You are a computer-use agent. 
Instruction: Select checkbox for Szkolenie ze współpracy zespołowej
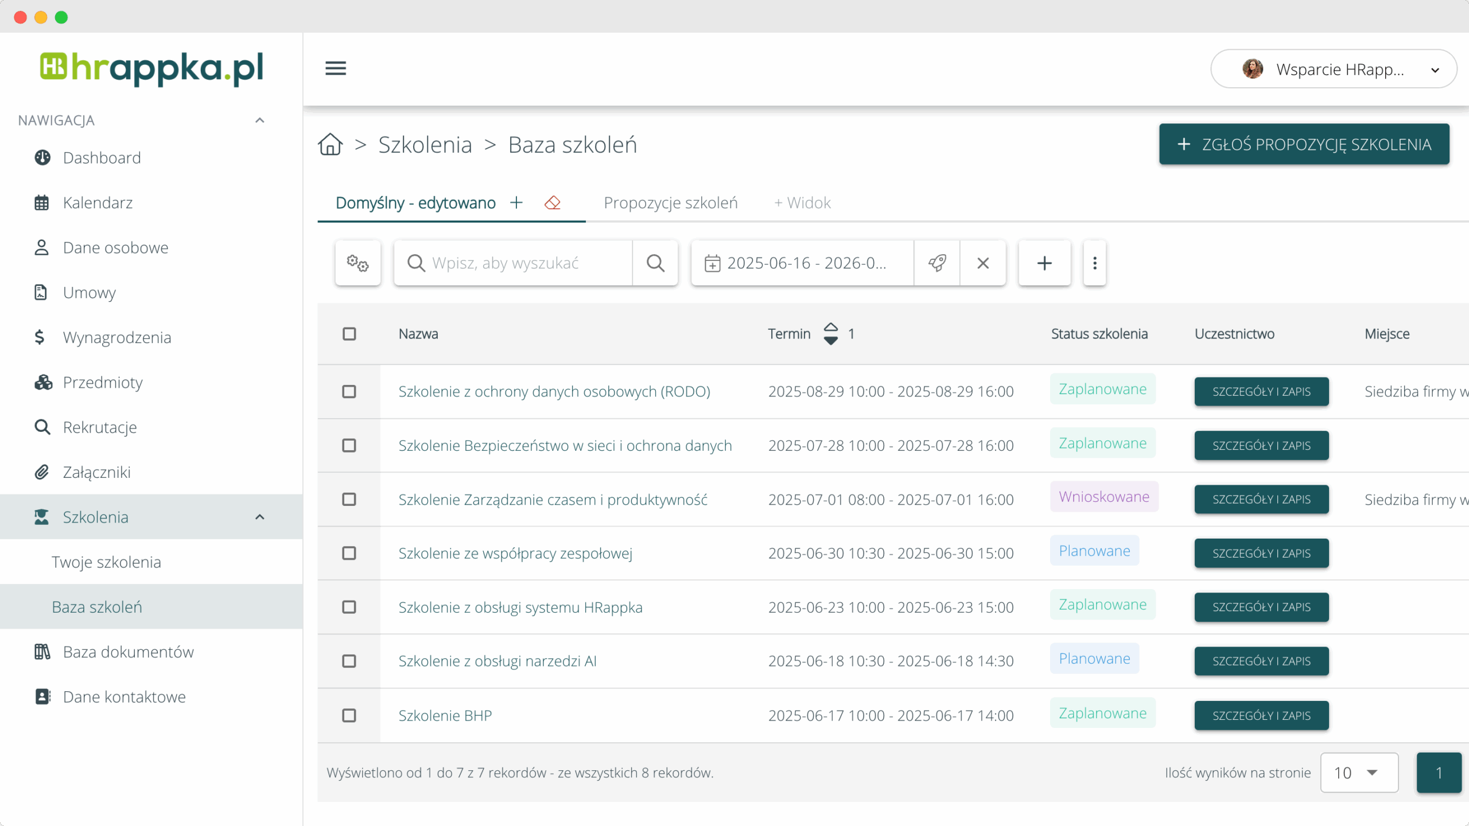click(349, 553)
